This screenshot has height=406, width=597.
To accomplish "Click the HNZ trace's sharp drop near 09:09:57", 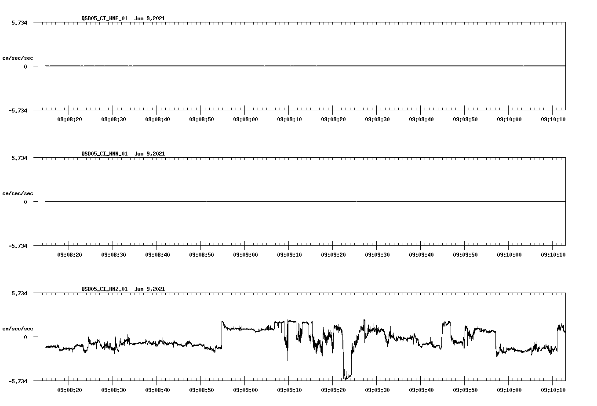I will (x=495, y=343).
